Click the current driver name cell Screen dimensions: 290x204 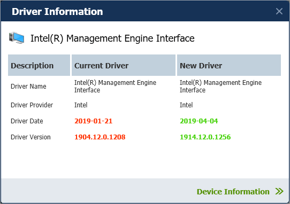(115, 86)
